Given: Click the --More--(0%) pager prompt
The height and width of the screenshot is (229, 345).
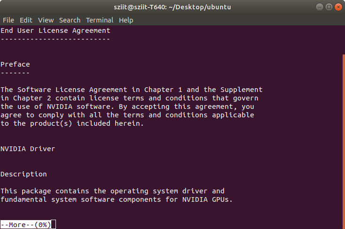Looking at the screenshot, I should coord(25,225).
